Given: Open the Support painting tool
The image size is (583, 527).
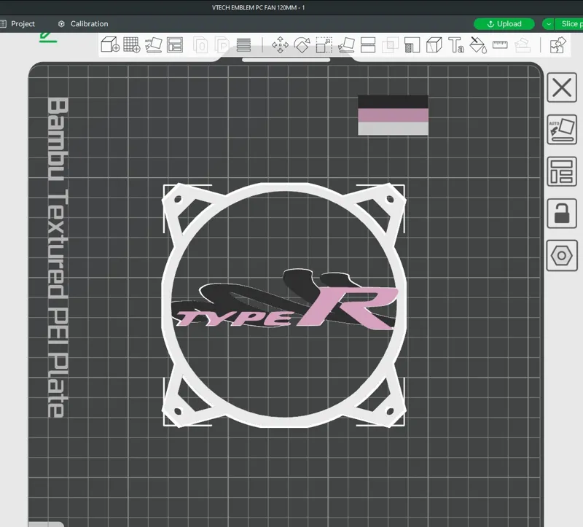Looking at the screenshot, I should pos(412,45).
